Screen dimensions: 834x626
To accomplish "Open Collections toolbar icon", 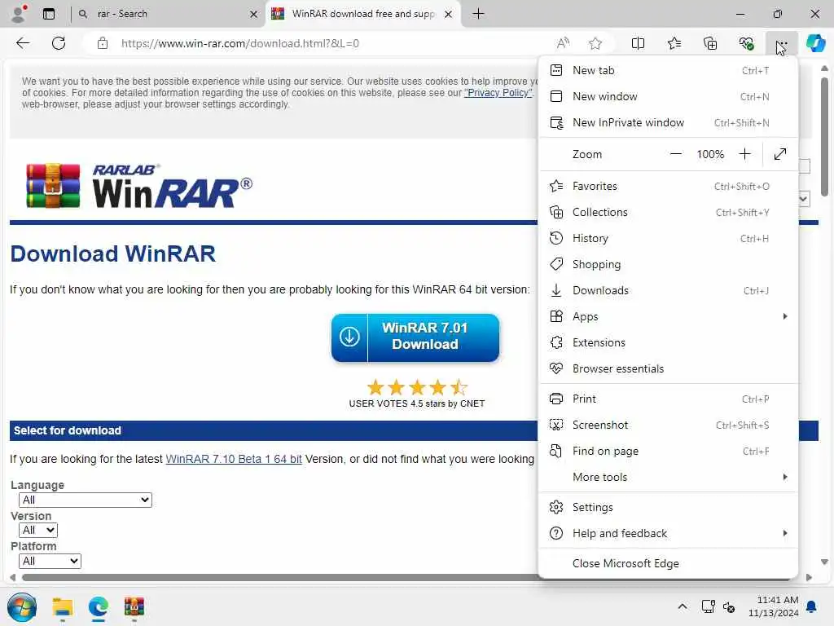I will (x=710, y=43).
